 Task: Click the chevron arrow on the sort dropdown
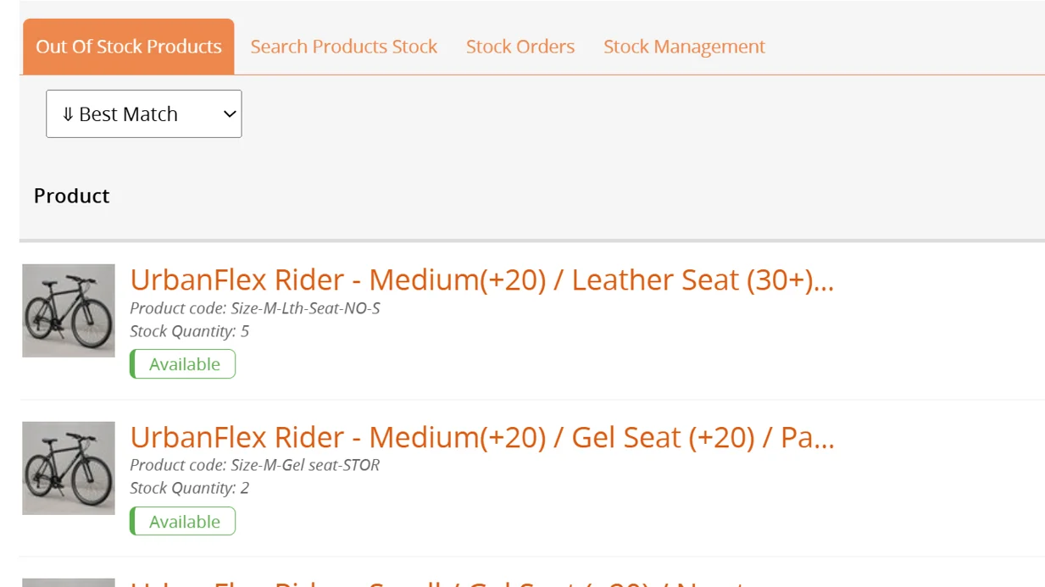tap(229, 114)
